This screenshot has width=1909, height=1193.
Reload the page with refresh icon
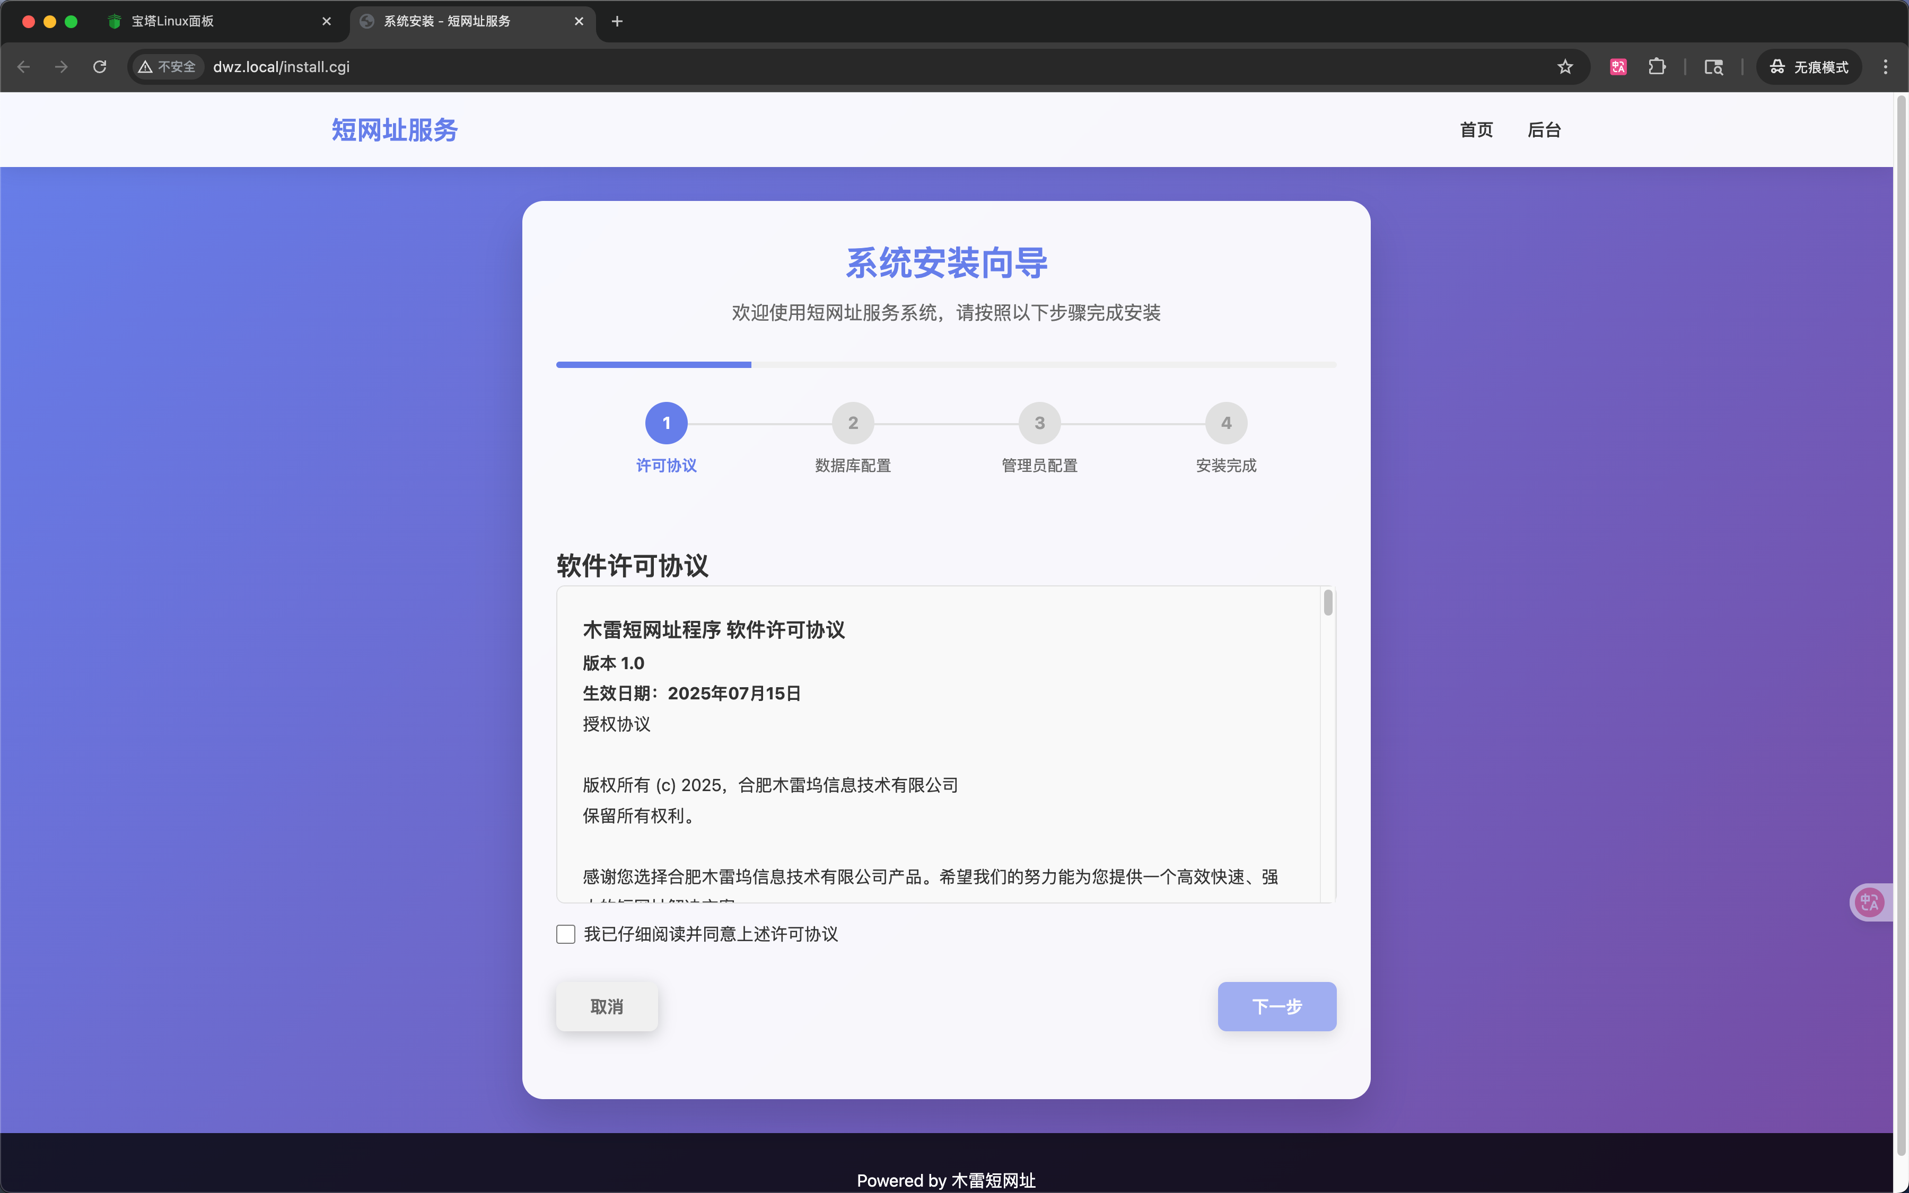click(99, 67)
